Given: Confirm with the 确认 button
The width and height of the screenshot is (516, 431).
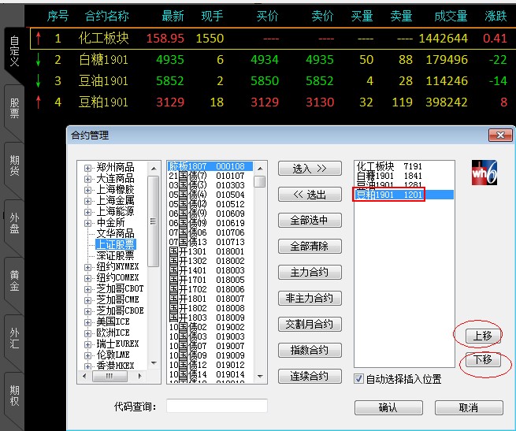Looking at the screenshot, I should point(388,407).
